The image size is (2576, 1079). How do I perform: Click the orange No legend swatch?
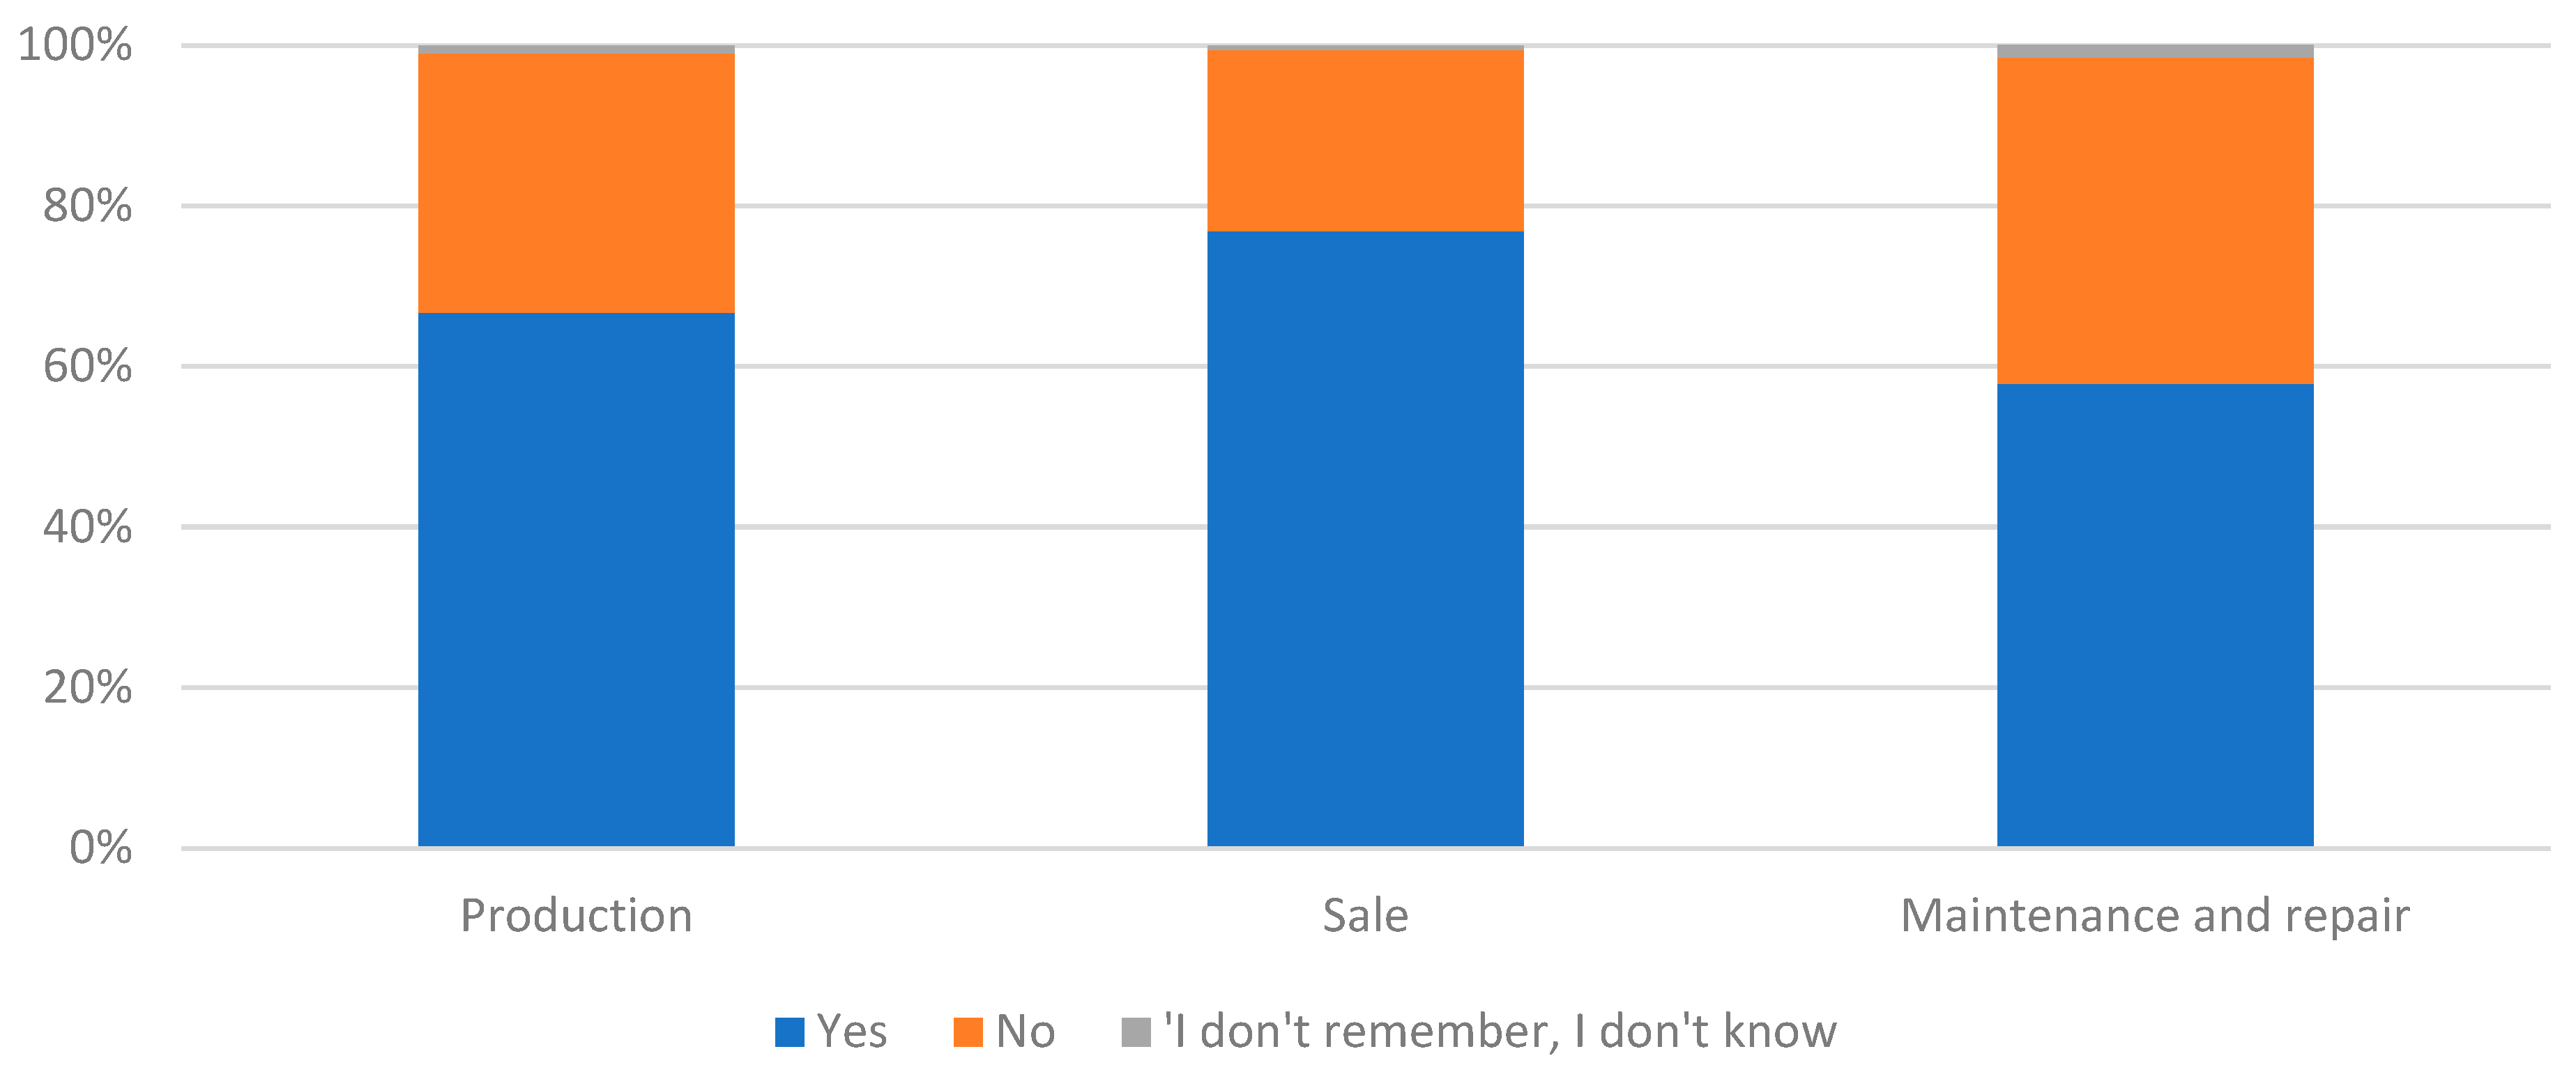tap(967, 1031)
